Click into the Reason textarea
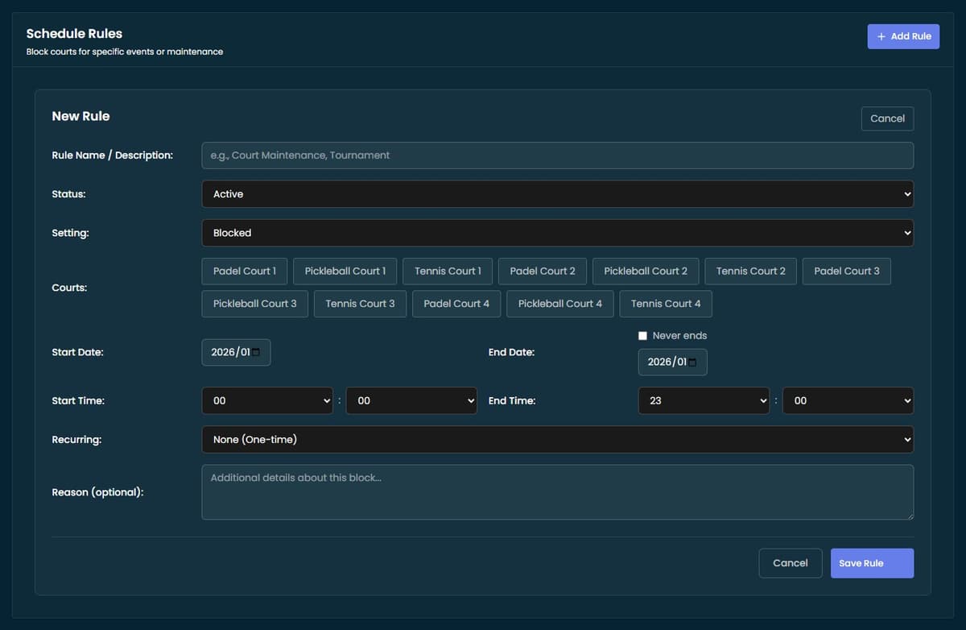The height and width of the screenshot is (630, 966). tap(557, 492)
